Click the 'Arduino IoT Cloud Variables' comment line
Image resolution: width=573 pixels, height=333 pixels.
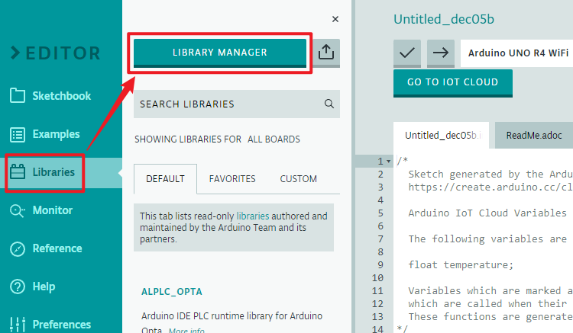(487, 213)
